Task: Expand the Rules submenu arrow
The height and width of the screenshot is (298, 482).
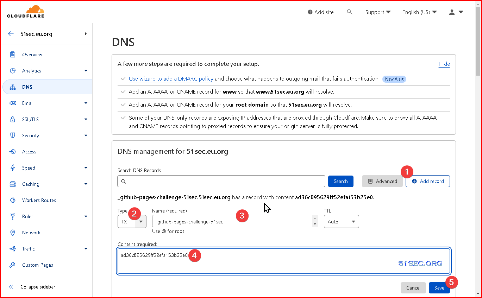Action: tap(86, 216)
